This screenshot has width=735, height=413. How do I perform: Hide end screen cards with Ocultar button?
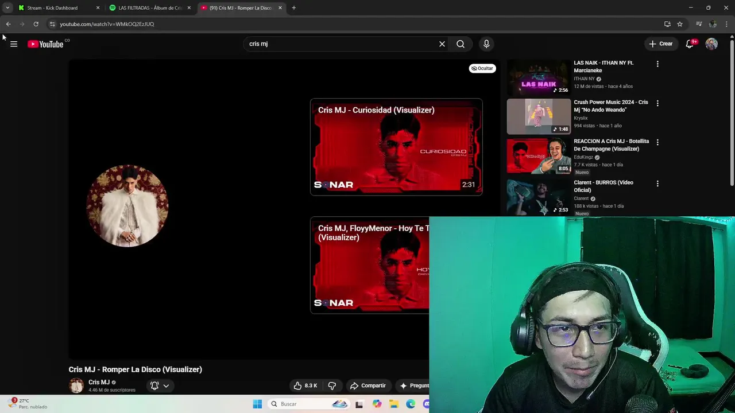pos(482,68)
